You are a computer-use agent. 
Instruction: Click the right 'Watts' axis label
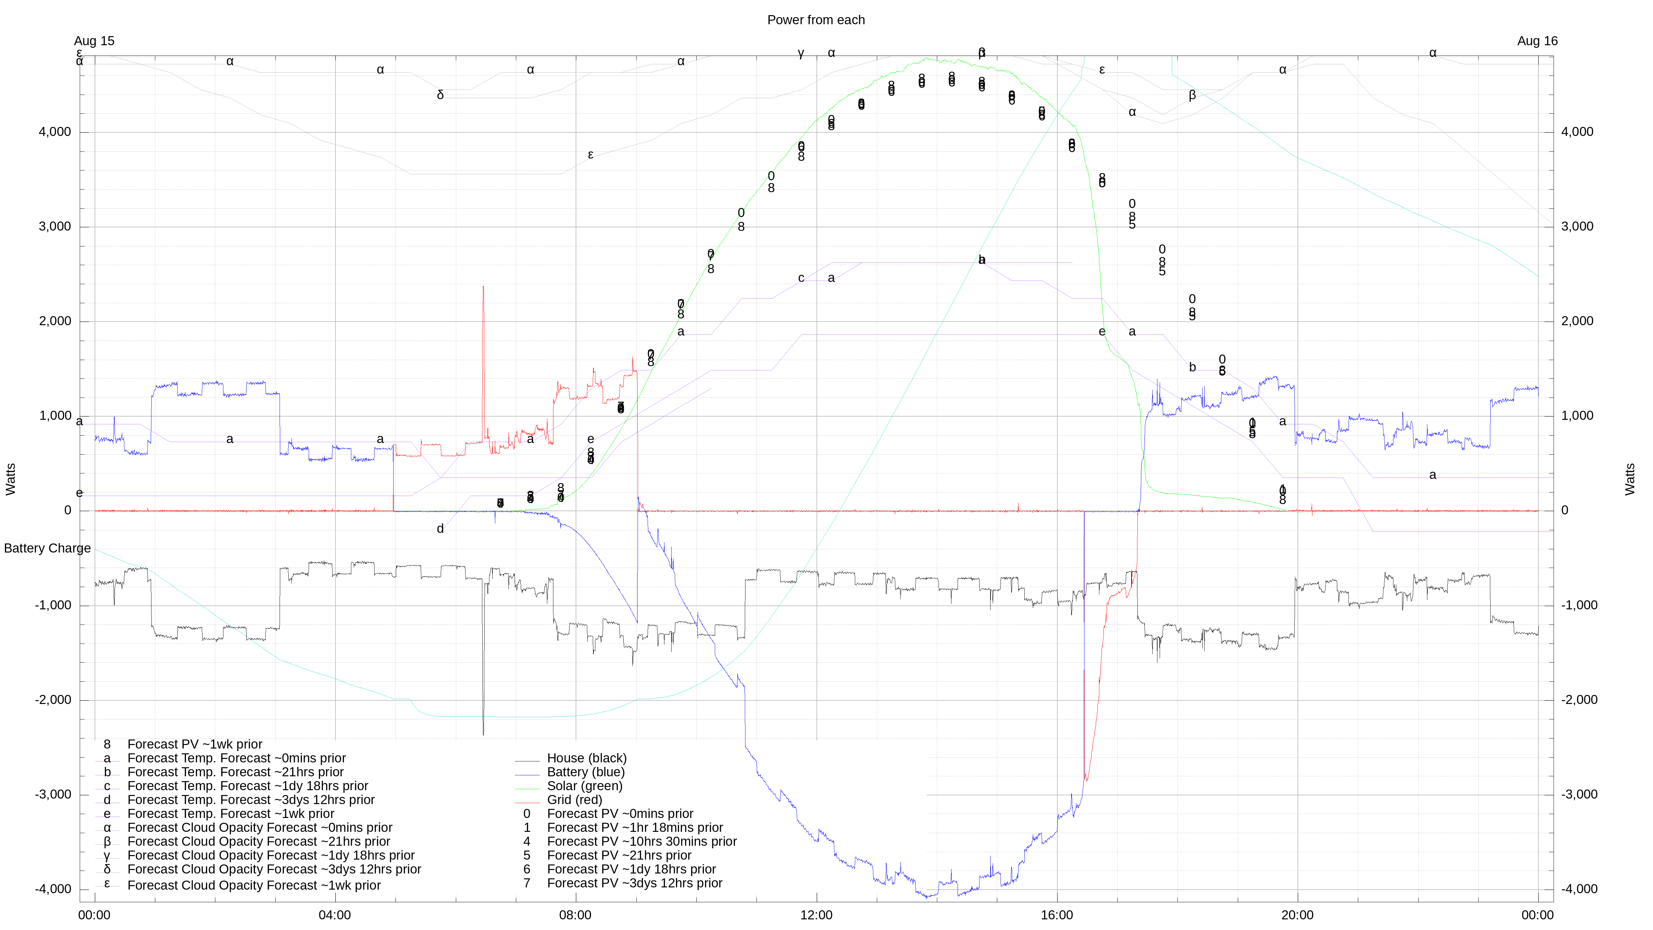coord(1630,479)
